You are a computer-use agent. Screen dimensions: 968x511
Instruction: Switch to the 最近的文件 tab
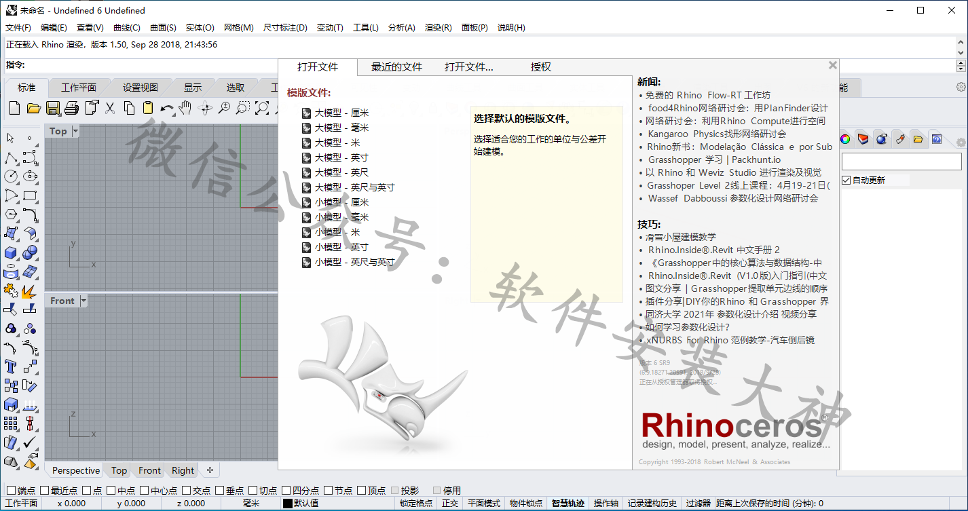(x=396, y=67)
